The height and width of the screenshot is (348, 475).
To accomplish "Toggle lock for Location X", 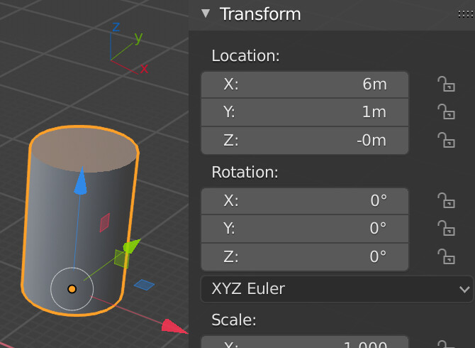I will click(446, 84).
